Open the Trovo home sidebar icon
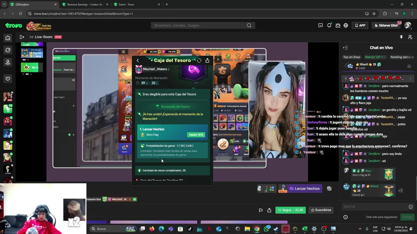Viewport: 417px width, 234px height. click(8, 38)
